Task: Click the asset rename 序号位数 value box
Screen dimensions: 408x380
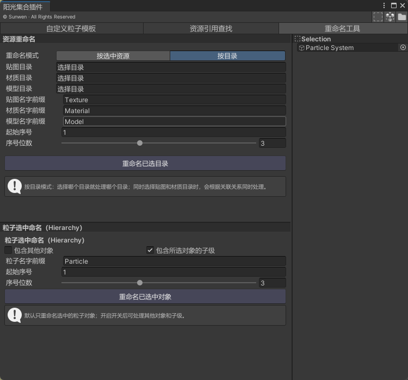Action: [x=272, y=143]
